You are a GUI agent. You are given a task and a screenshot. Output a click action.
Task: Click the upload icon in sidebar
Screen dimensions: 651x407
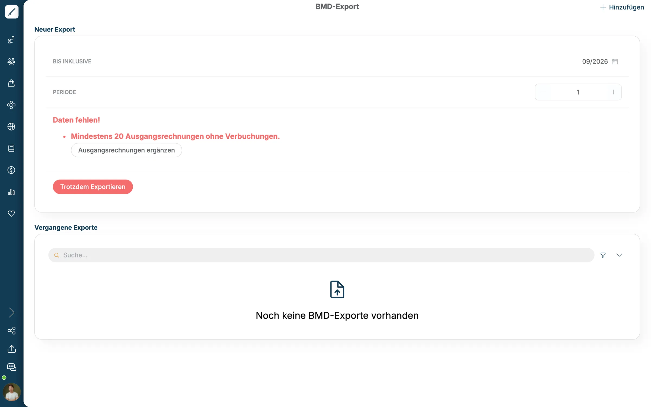[x=12, y=349]
